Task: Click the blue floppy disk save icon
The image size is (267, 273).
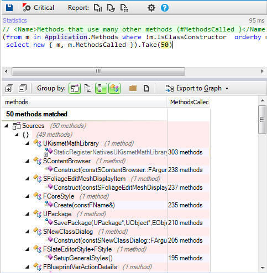Action: click(9, 8)
